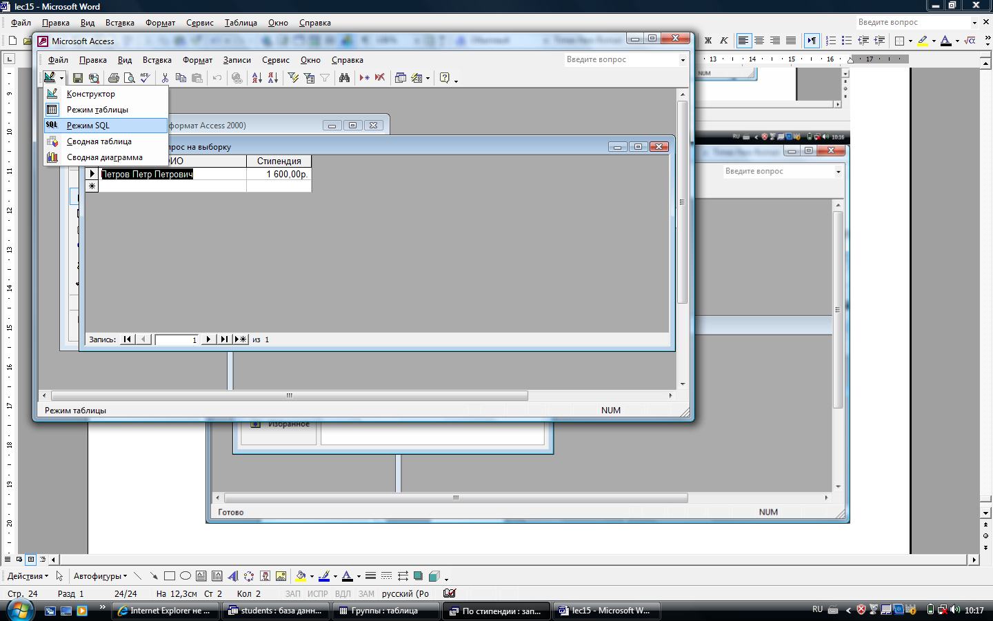Click the Стипендия column header
Screen dimensions: 993x621
coord(279,161)
